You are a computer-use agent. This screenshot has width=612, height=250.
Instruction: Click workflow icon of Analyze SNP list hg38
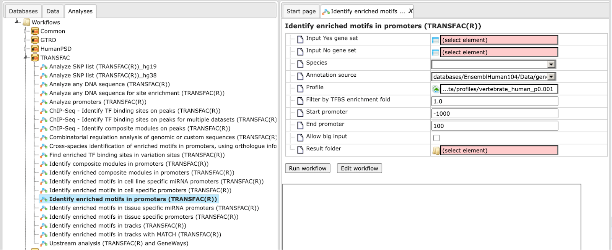[x=44, y=76]
